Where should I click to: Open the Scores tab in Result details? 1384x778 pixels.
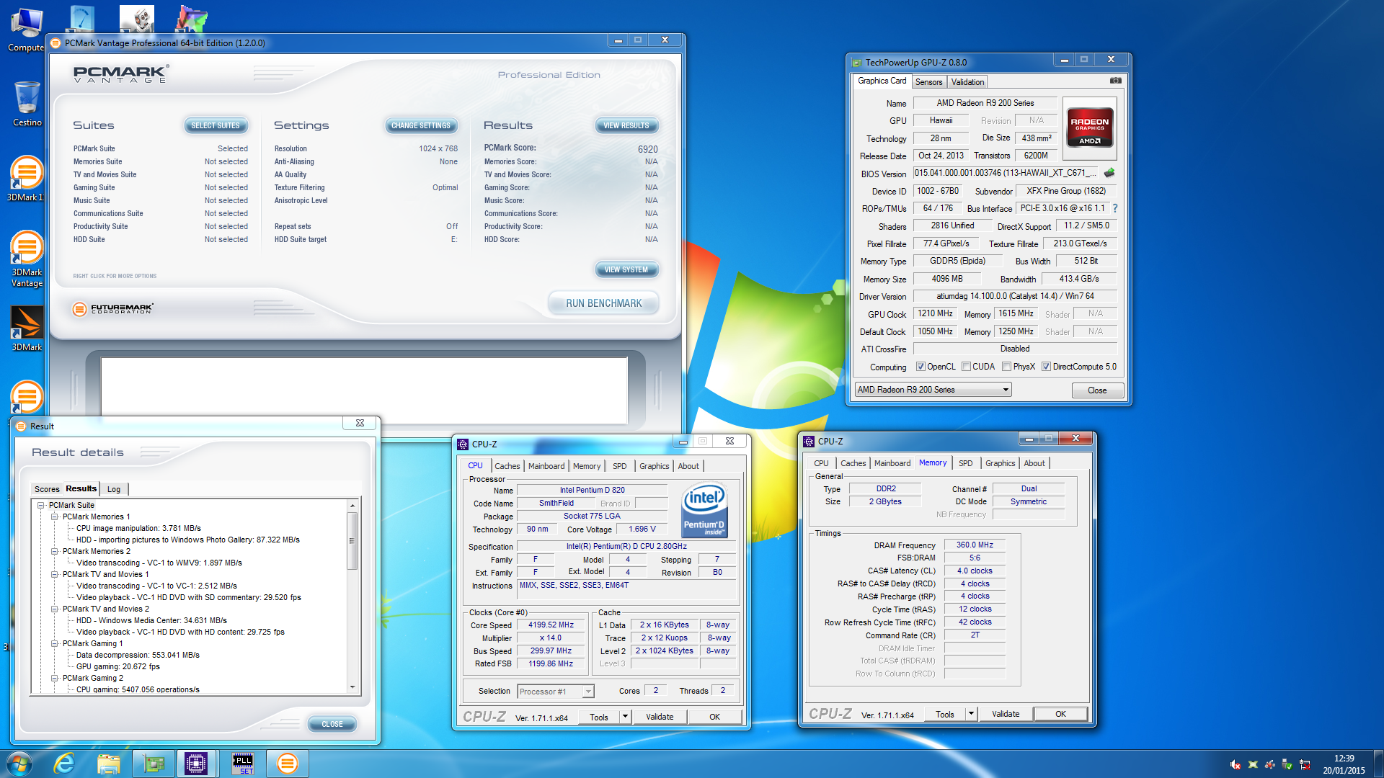click(47, 489)
